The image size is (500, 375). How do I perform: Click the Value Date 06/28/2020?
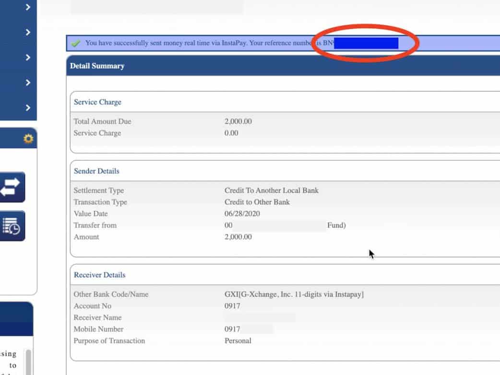[242, 214]
